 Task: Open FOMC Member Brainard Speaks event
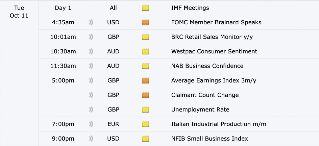tap(216, 23)
